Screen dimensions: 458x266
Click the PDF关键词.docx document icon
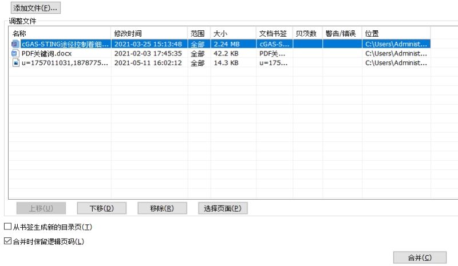point(15,53)
